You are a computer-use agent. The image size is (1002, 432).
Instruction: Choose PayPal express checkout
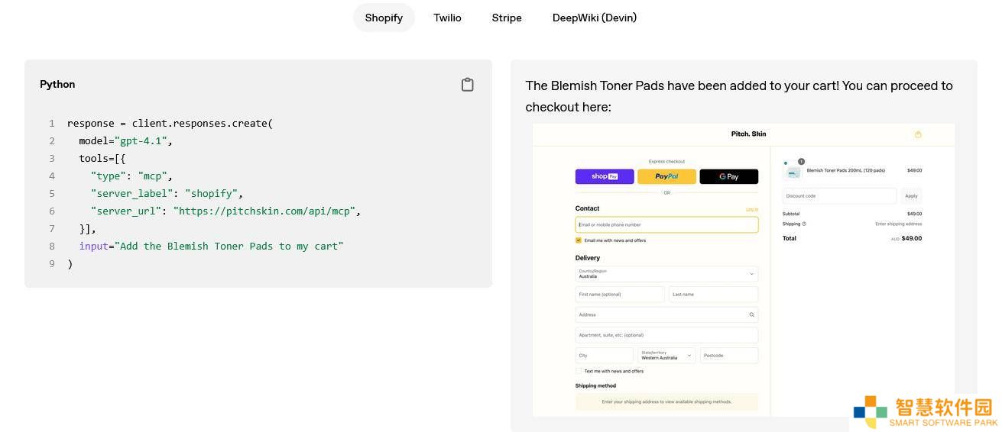pos(666,176)
